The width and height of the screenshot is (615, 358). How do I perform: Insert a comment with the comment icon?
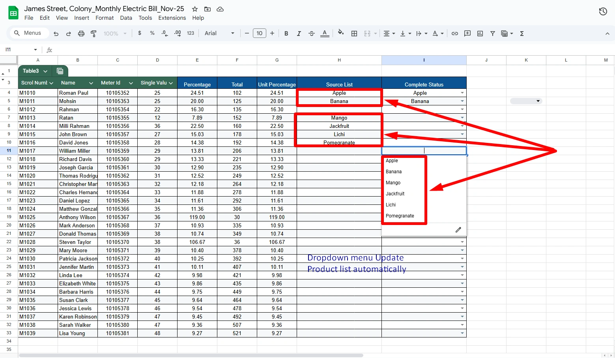pos(467,33)
